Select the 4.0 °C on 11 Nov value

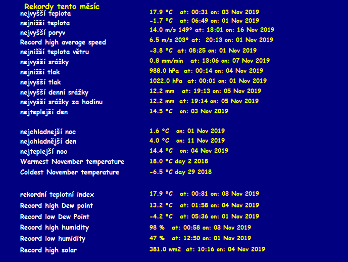[x=187, y=141]
